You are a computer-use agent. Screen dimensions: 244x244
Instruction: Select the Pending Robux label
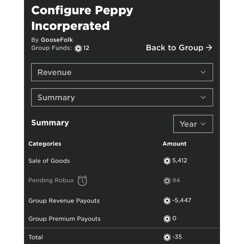[x=51, y=180]
